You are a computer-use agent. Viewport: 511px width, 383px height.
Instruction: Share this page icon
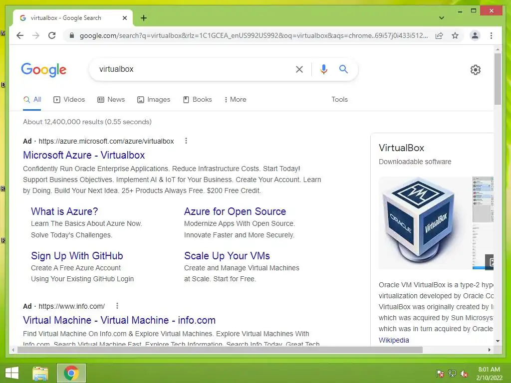439,35
